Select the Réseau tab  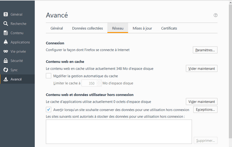(x=118, y=28)
